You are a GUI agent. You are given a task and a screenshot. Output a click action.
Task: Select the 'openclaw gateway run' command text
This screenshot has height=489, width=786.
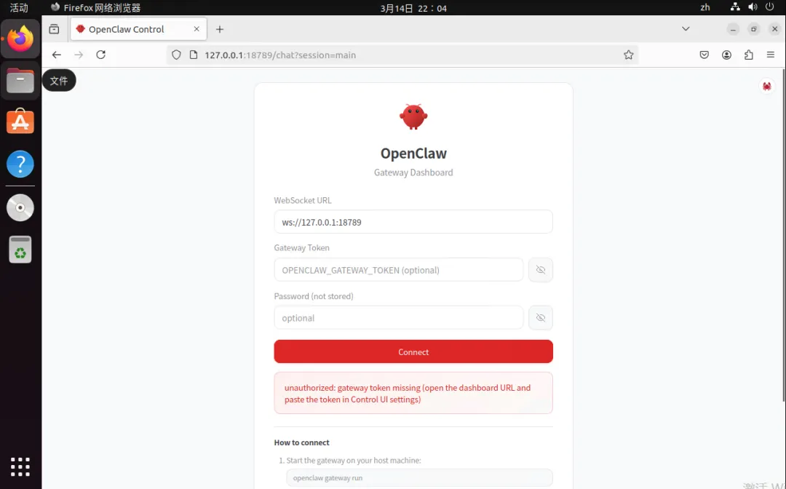point(327,478)
